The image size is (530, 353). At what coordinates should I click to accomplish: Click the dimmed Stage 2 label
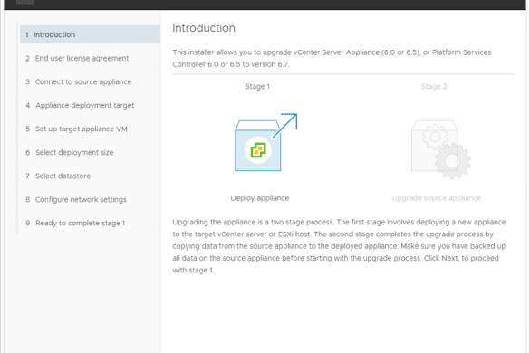[434, 87]
